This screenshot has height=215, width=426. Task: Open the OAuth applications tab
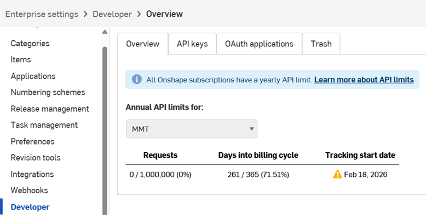259,44
